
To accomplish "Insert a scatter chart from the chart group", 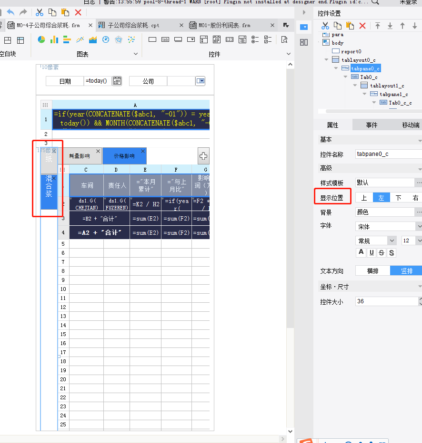I will (x=131, y=39).
